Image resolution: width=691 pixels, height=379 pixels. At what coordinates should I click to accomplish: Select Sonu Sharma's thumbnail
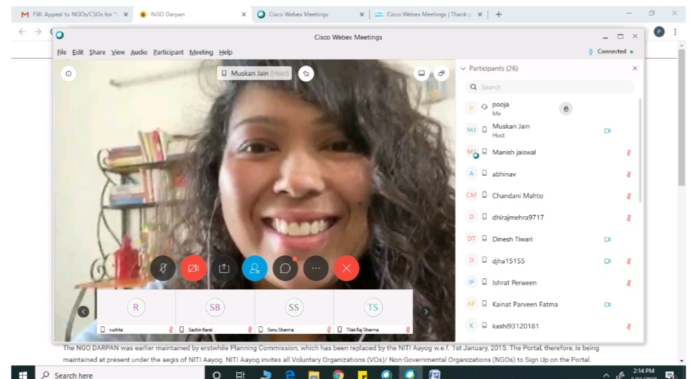(x=294, y=311)
